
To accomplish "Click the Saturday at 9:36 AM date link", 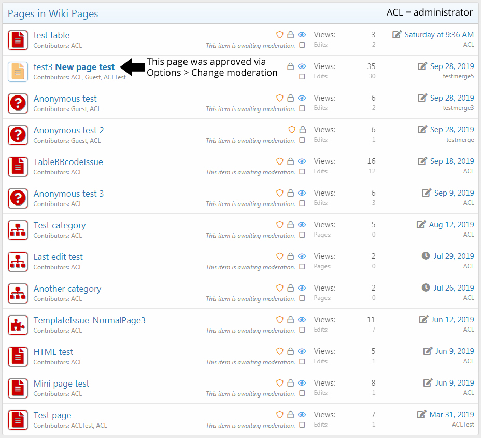I will pyautogui.click(x=439, y=35).
